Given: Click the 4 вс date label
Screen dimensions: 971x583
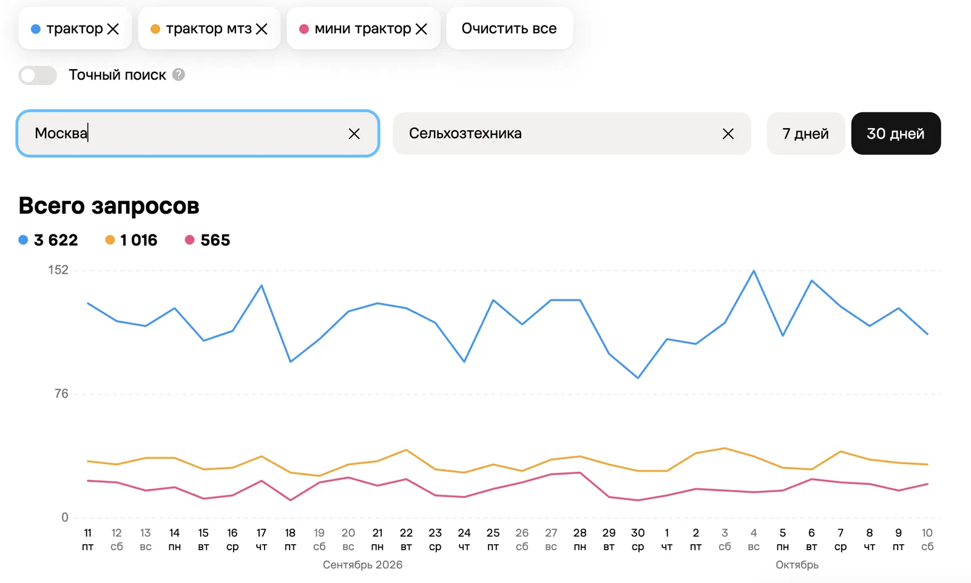Looking at the screenshot, I should 754,539.
